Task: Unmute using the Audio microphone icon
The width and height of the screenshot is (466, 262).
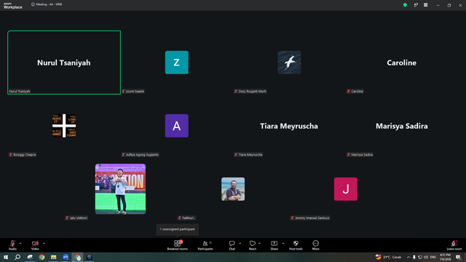Action: point(12,243)
